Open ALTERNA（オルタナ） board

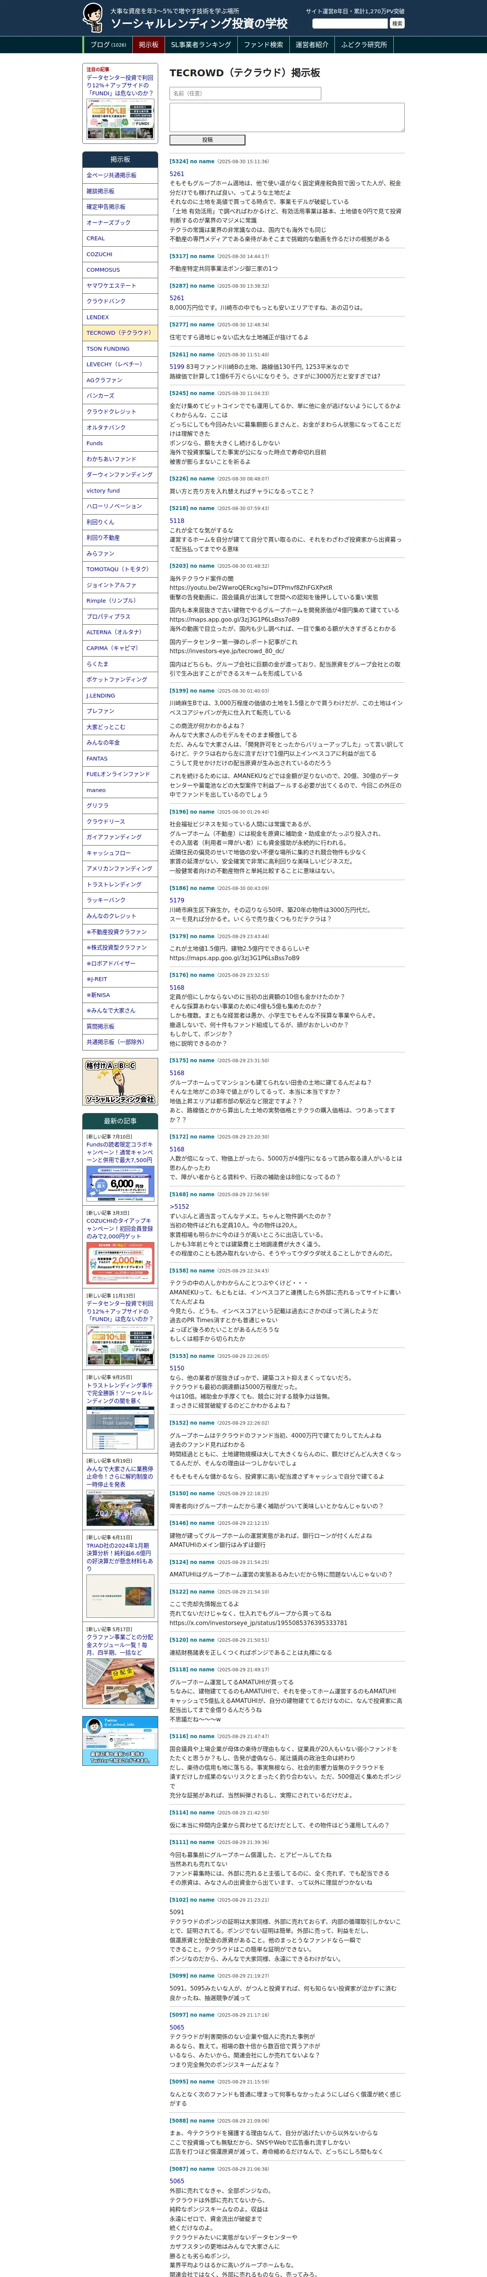click(120, 632)
